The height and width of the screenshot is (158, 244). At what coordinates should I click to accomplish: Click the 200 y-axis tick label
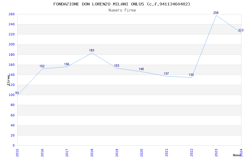pyautogui.click(x=11, y=45)
